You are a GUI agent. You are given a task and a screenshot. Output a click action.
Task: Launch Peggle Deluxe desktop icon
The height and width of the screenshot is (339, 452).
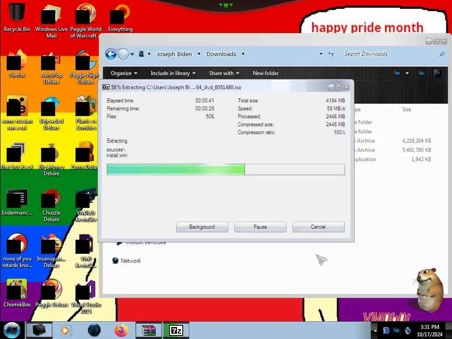pyautogui.click(x=51, y=294)
